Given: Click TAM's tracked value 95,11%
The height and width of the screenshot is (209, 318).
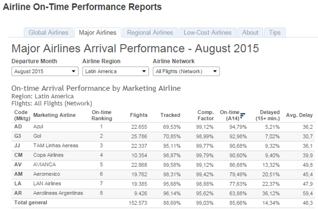Looking at the screenshot, I should pos(172,146).
